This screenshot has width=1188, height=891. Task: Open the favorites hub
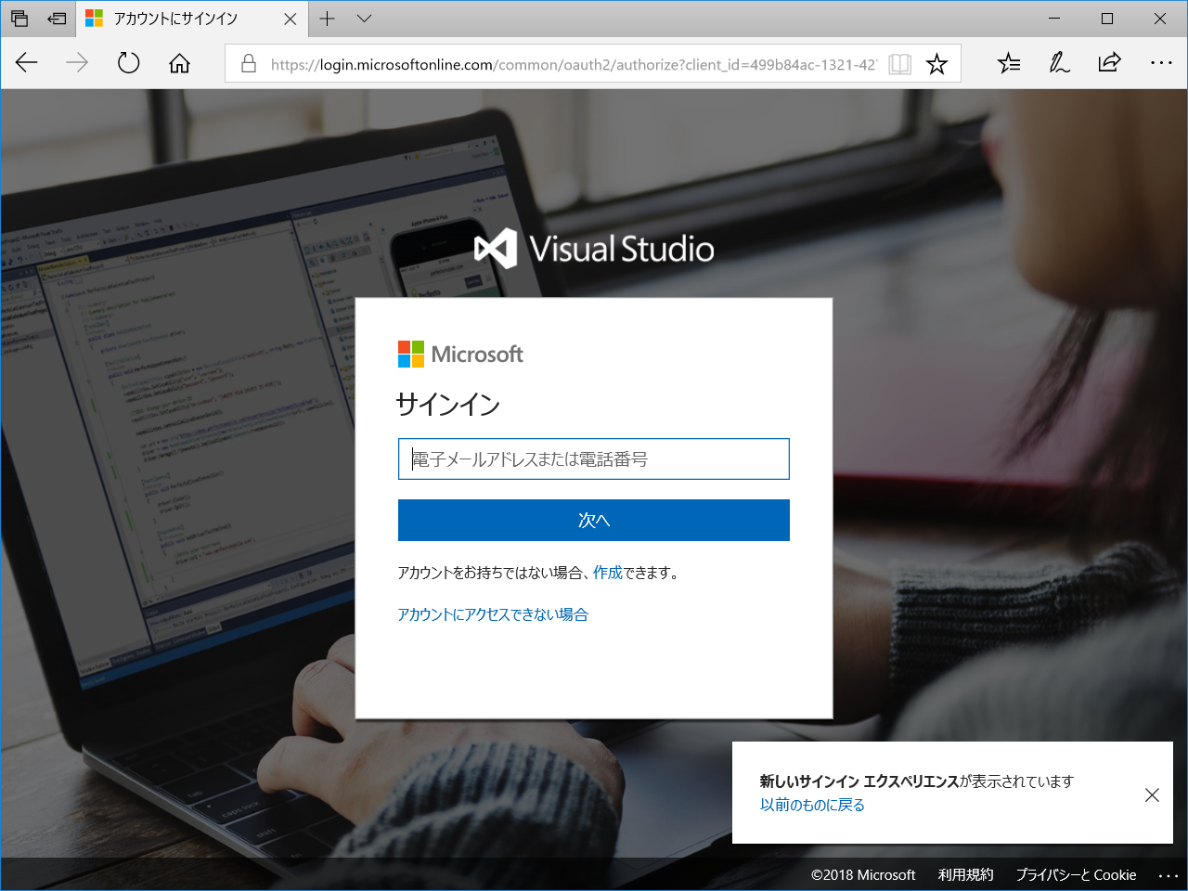[1009, 63]
